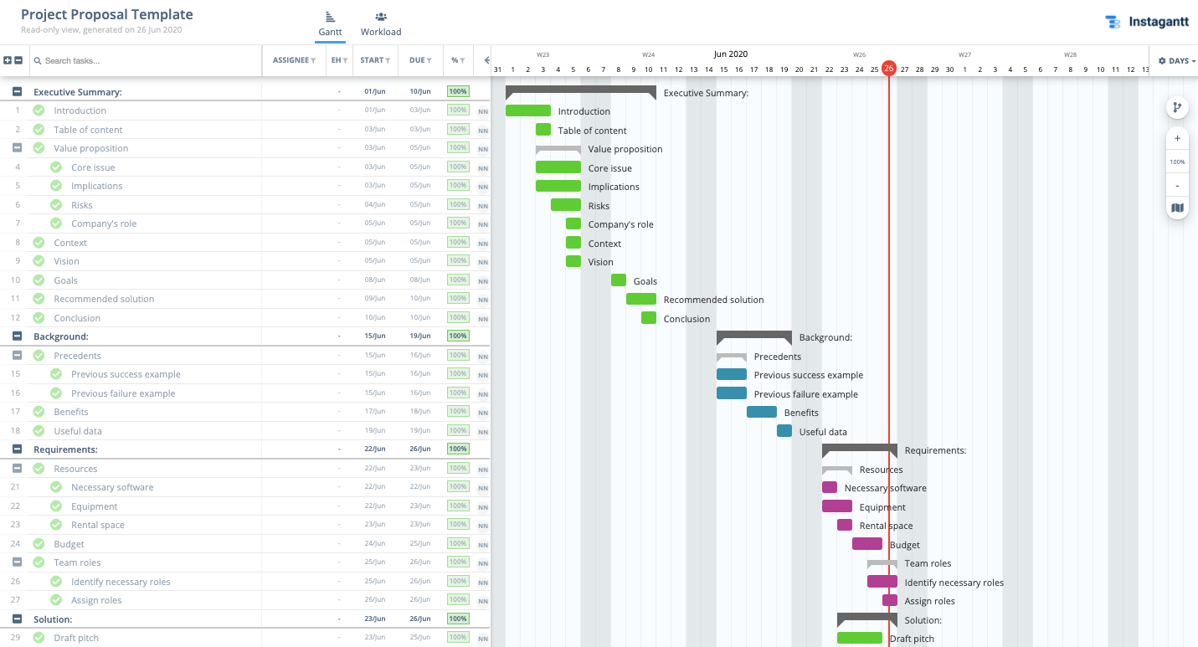The height and width of the screenshot is (647, 1198).
Task: Collapse all tasks with the minus icon
Action: tap(20, 60)
